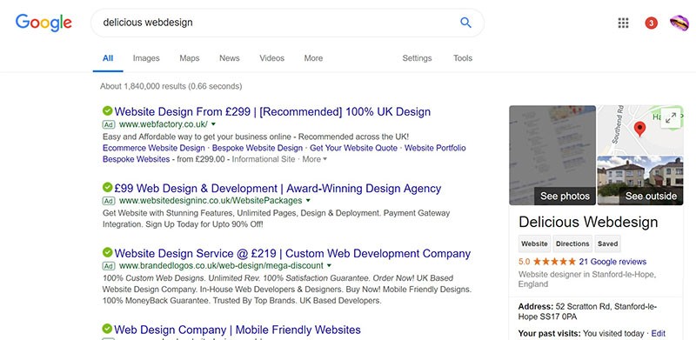Open the account profile avatar
This screenshot has height=340, width=696.
tap(679, 23)
